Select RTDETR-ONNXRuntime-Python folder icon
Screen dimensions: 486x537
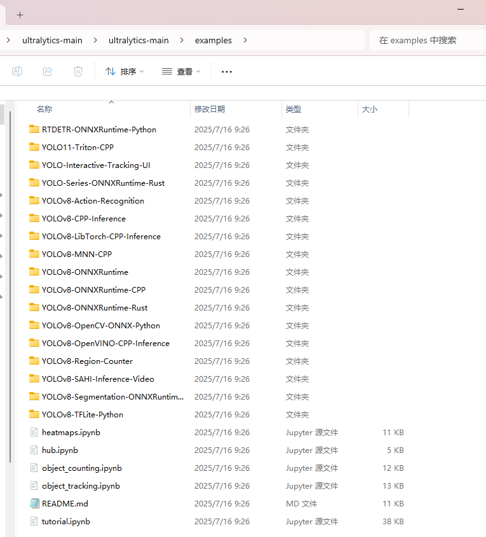tap(34, 129)
